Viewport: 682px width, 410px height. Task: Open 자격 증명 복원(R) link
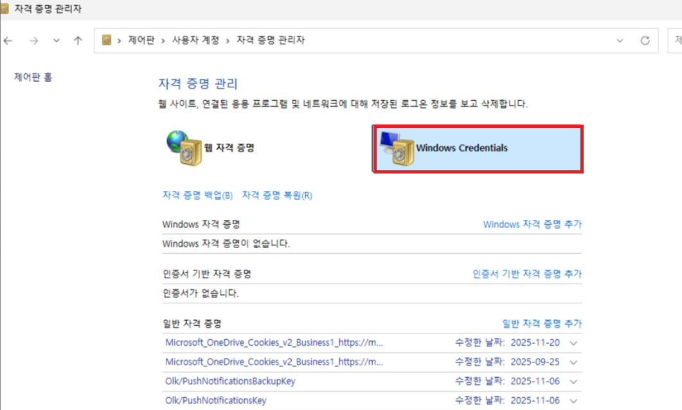coord(277,195)
